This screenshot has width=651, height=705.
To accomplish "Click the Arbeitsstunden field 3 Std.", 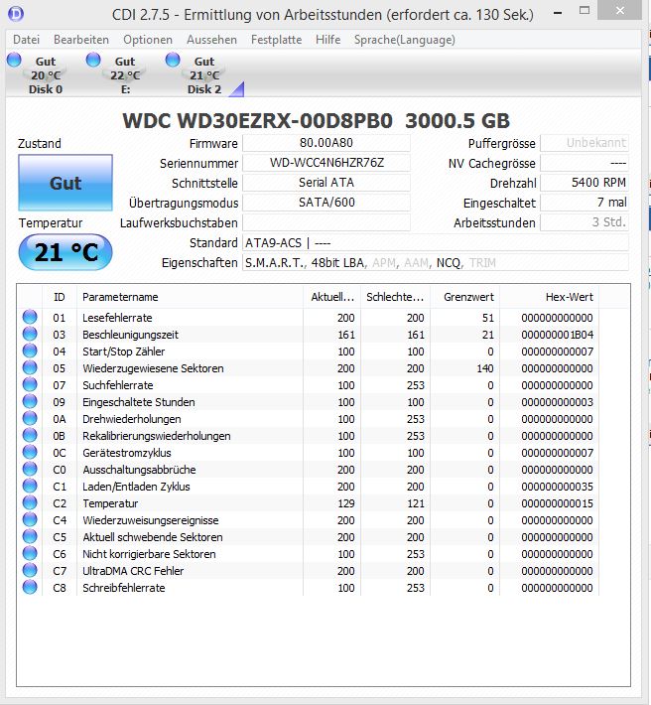I will (585, 222).
